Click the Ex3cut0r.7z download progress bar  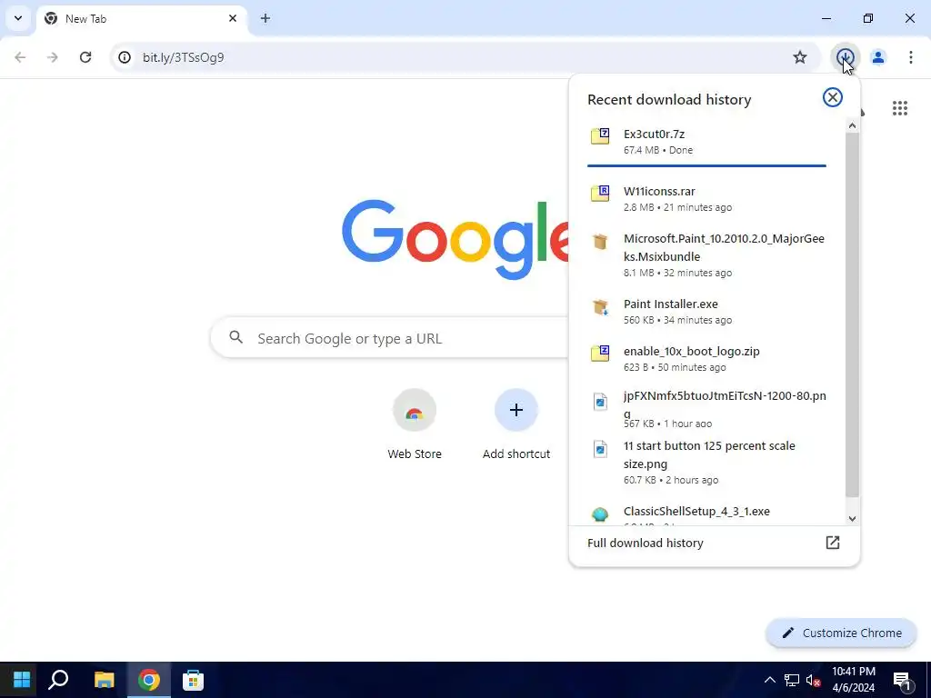[x=706, y=165]
